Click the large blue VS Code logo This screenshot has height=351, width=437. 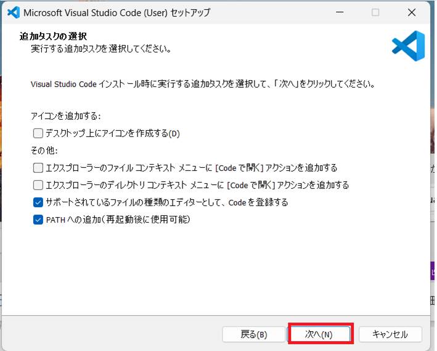[407, 47]
